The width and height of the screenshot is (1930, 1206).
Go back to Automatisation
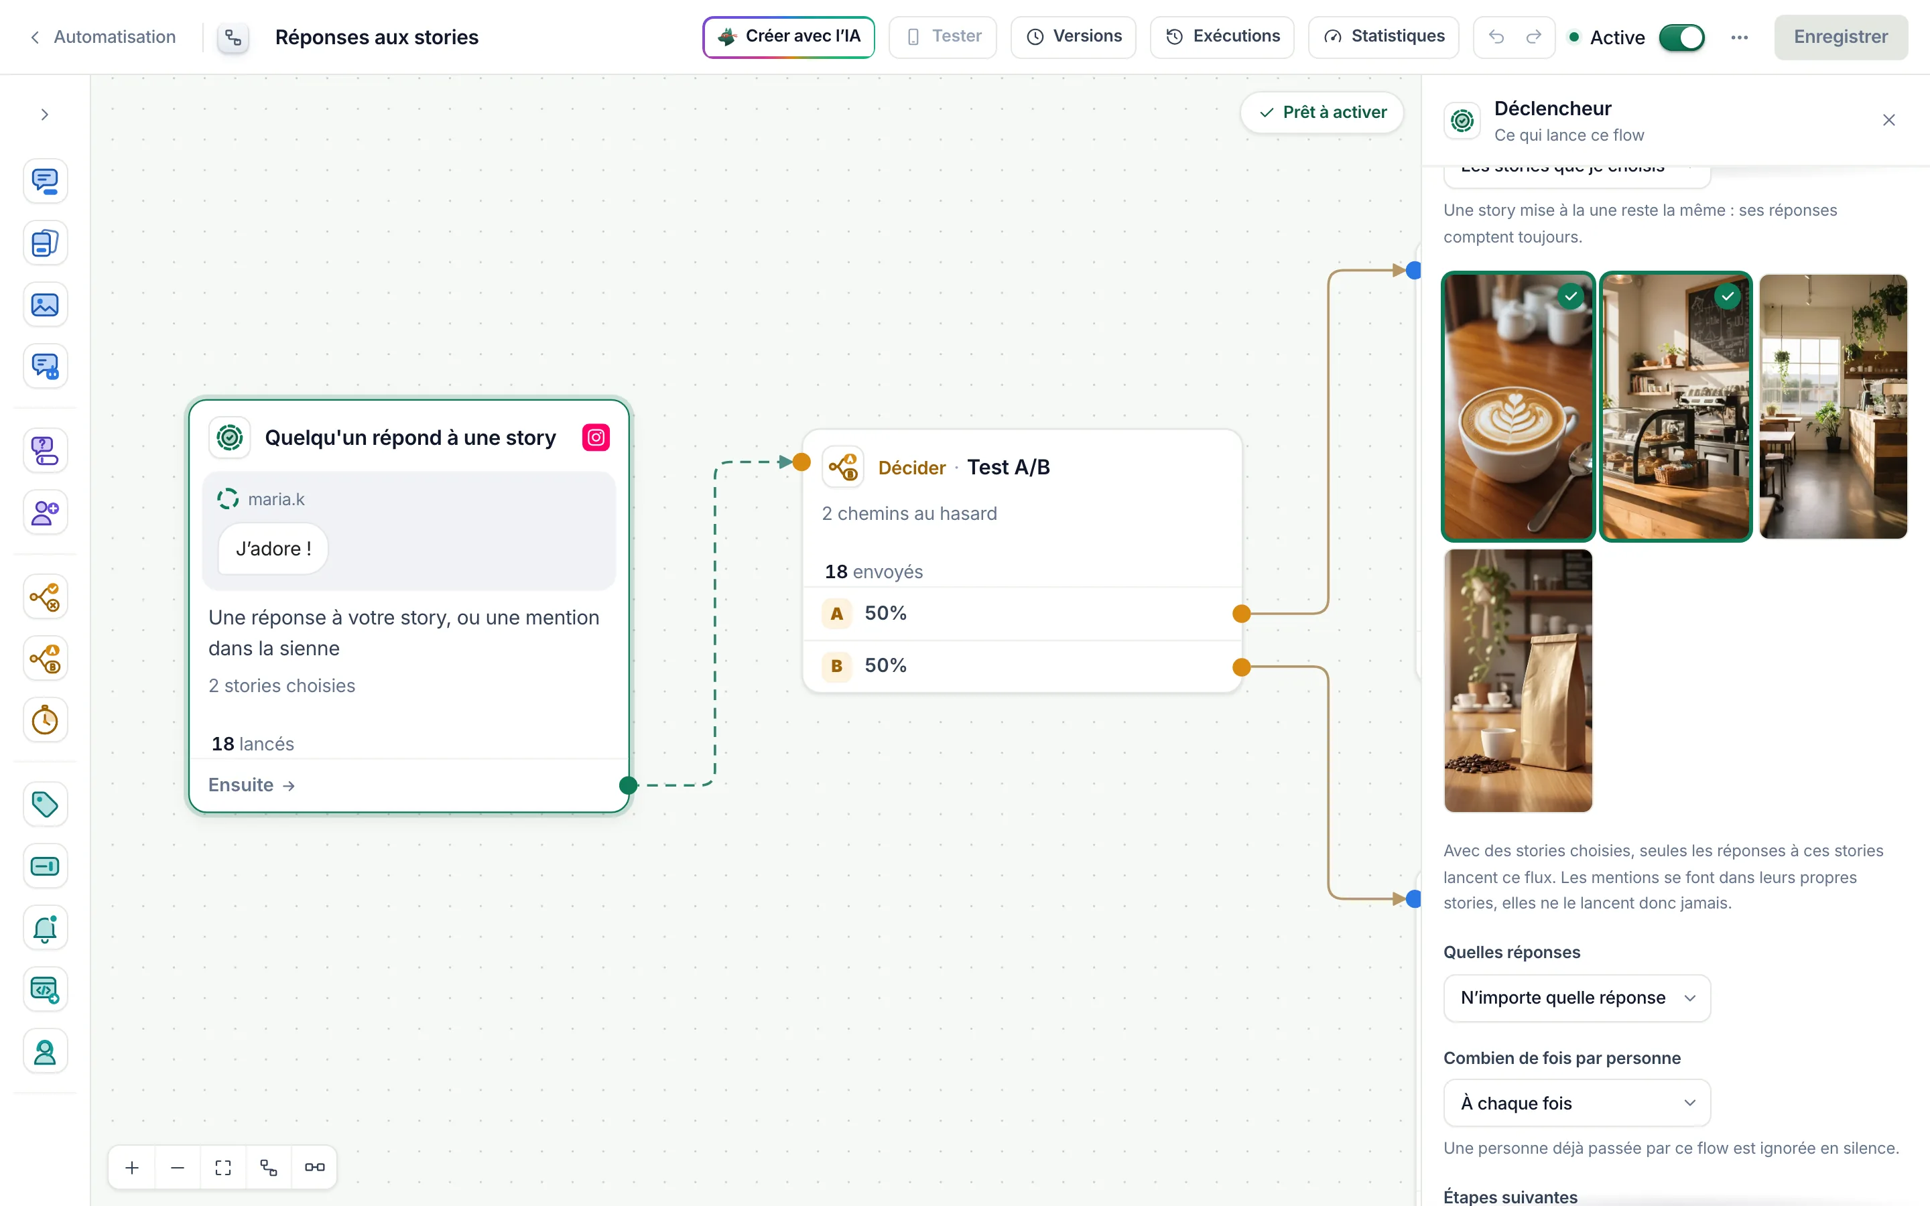(103, 37)
